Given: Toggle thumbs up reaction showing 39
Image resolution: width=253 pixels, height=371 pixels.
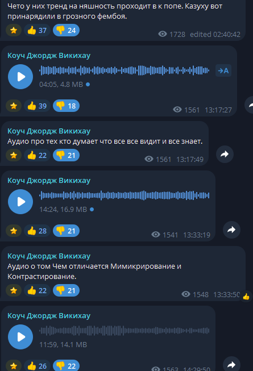Looking at the screenshot, I should (x=37, y=106).
